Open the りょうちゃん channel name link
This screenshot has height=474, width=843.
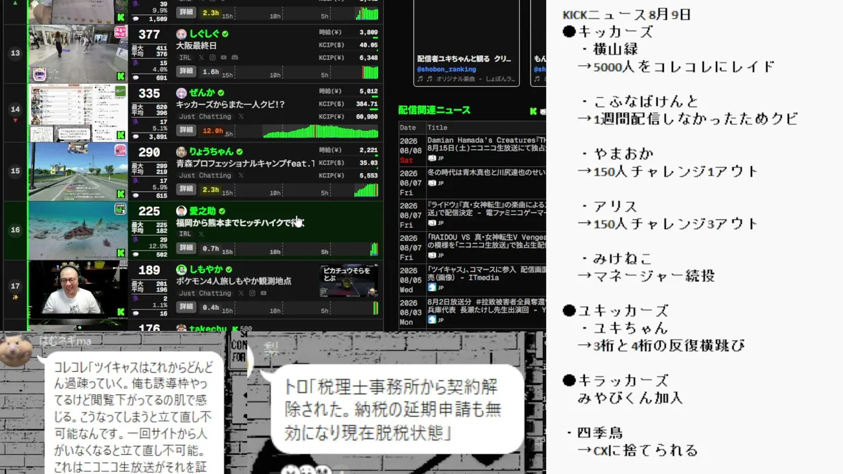coord(211,152)
